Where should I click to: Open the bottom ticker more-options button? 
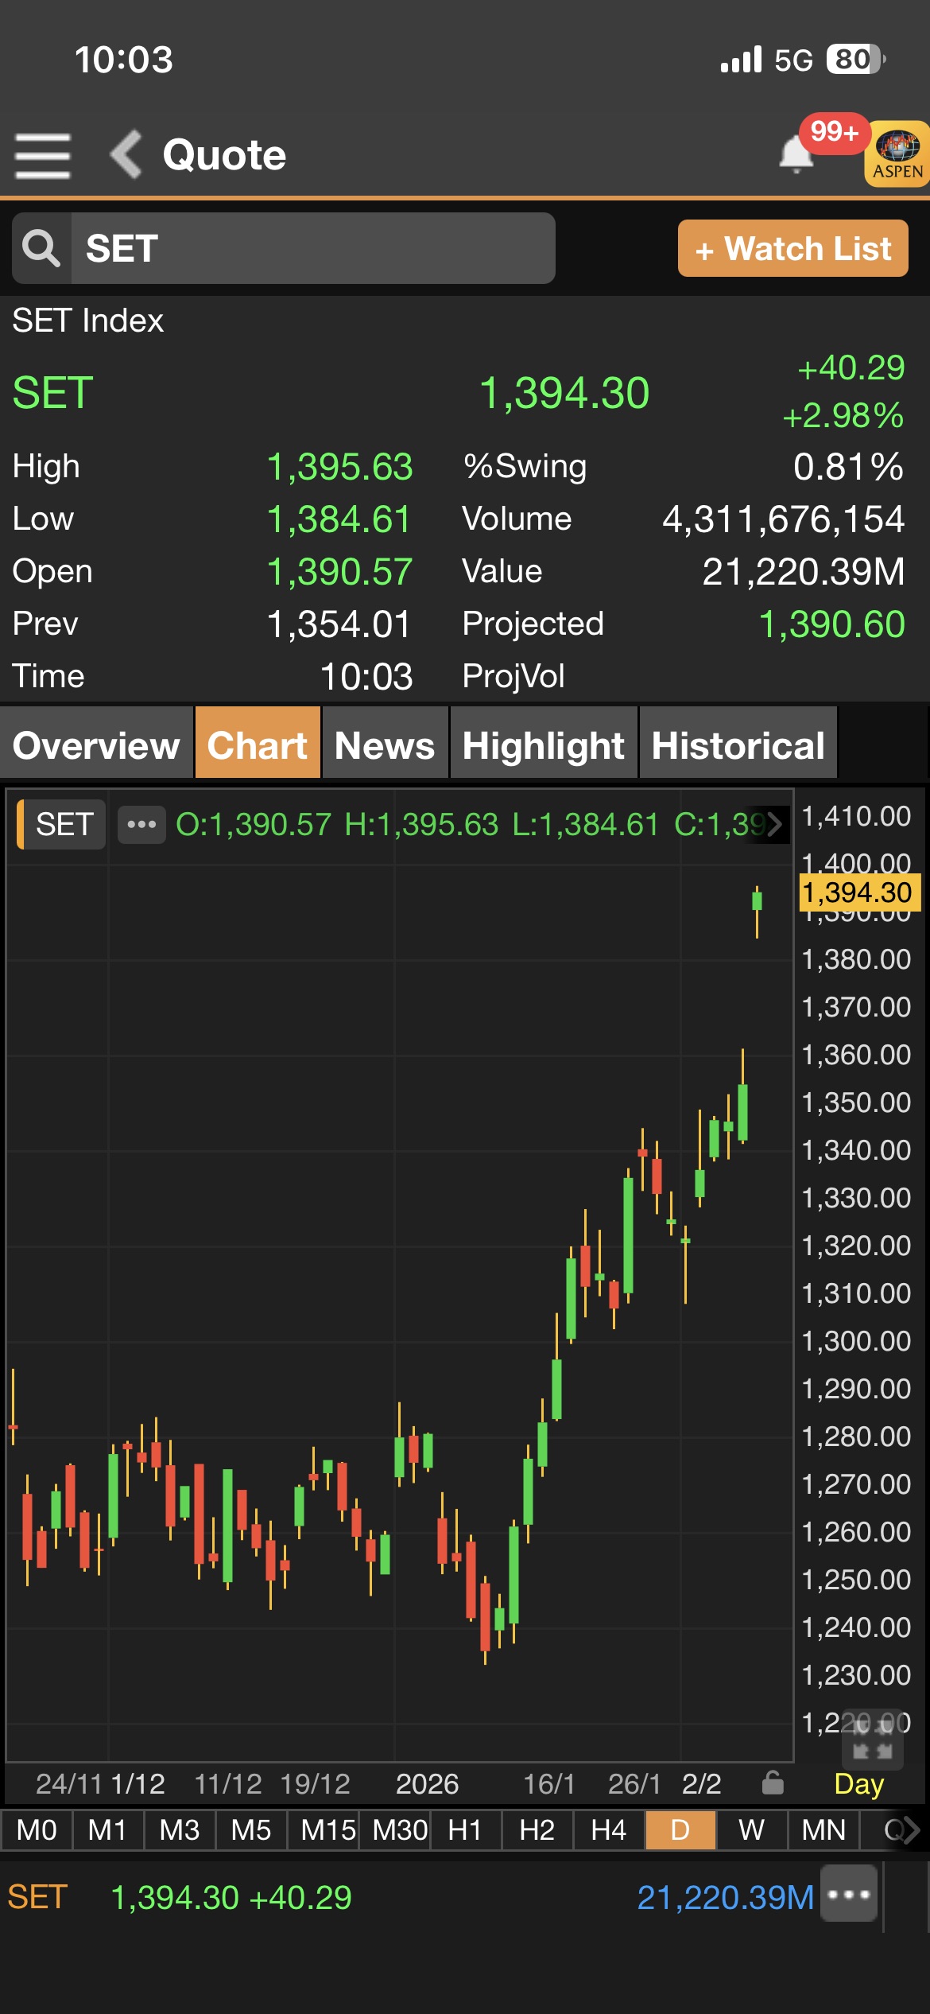(x=848, y=1895)
